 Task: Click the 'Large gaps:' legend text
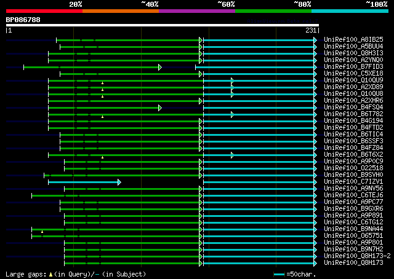26,274
